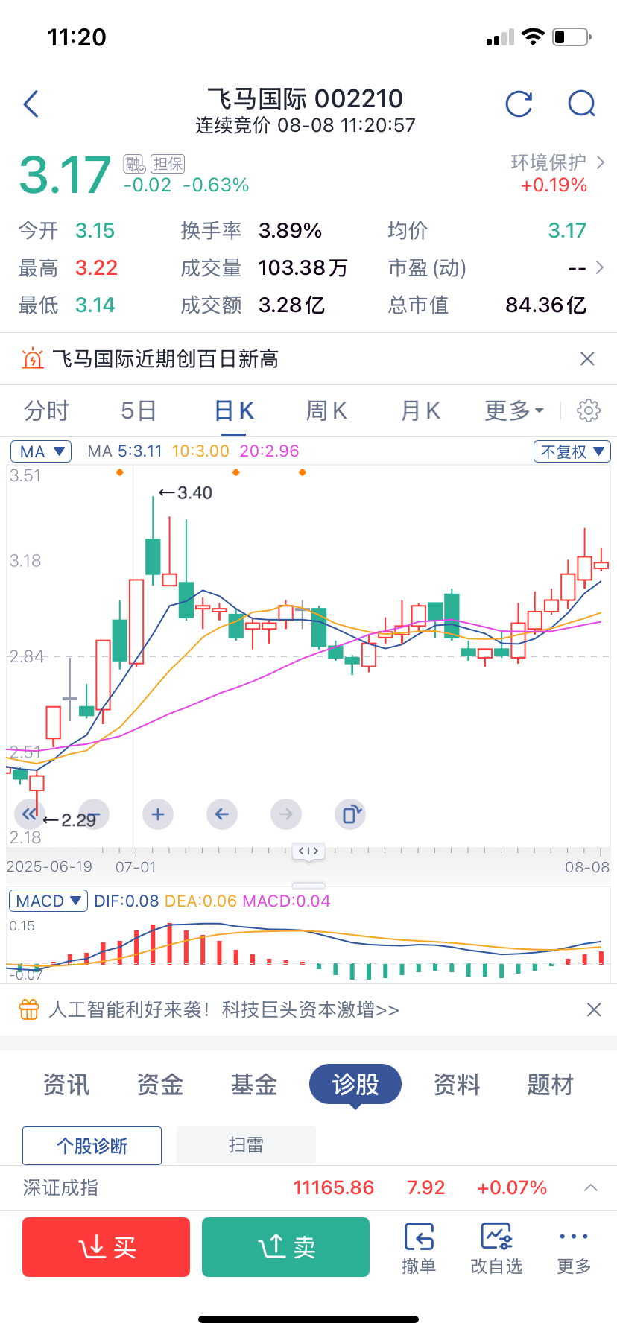Open the MA indicator dropdown
The width and height of the screenshot is (617, 1335).
coord(41,451)
